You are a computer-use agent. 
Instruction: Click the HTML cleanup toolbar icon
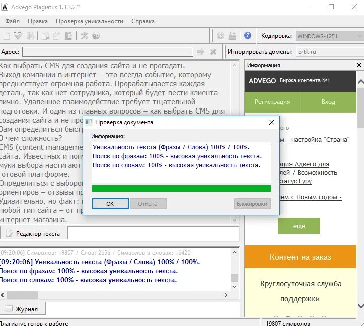click(18, 36)
